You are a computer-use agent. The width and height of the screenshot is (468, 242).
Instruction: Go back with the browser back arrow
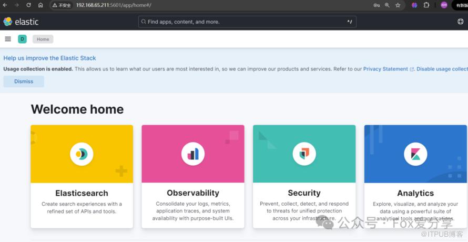pos(5,5)
